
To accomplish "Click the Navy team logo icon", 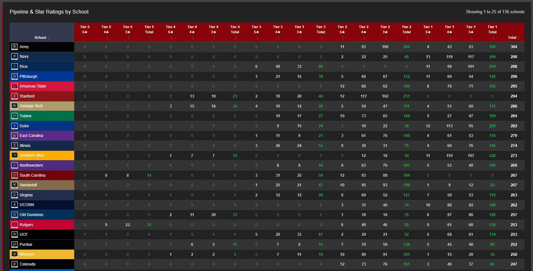I will (15, 57).
